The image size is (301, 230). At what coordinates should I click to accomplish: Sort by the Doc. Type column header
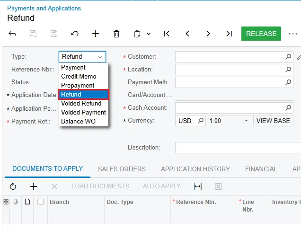[x=137, y=210]
